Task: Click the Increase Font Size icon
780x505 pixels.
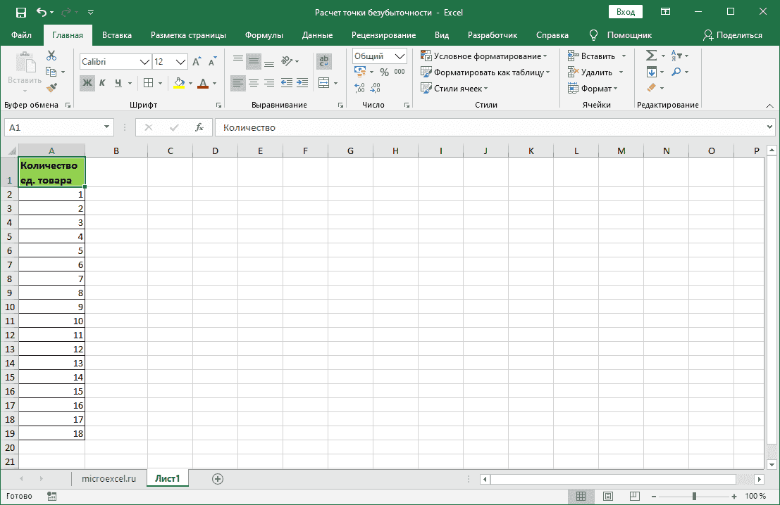Action: tap(197, 62)
